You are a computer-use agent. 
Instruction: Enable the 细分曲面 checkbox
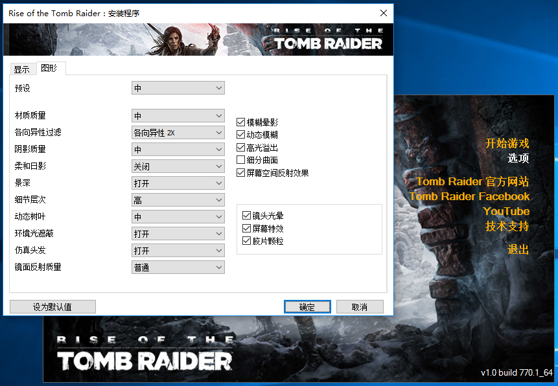point(241,160)
